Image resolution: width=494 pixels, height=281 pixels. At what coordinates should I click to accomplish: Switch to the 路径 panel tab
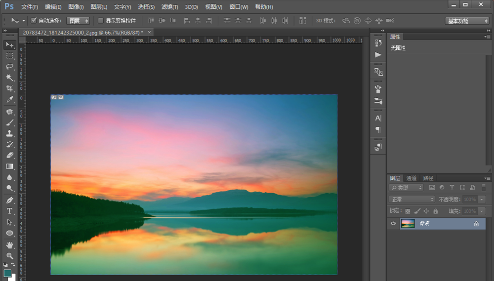[x=428, y=178]
